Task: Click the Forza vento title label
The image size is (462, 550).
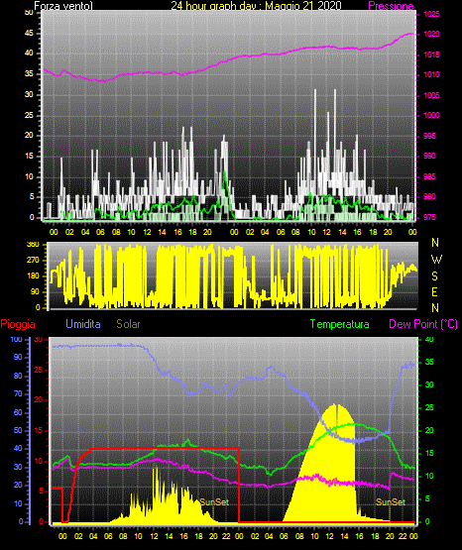Action: coord(63,6)
